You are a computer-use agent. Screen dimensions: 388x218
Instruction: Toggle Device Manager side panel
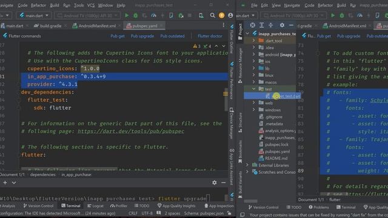point(232,123)
